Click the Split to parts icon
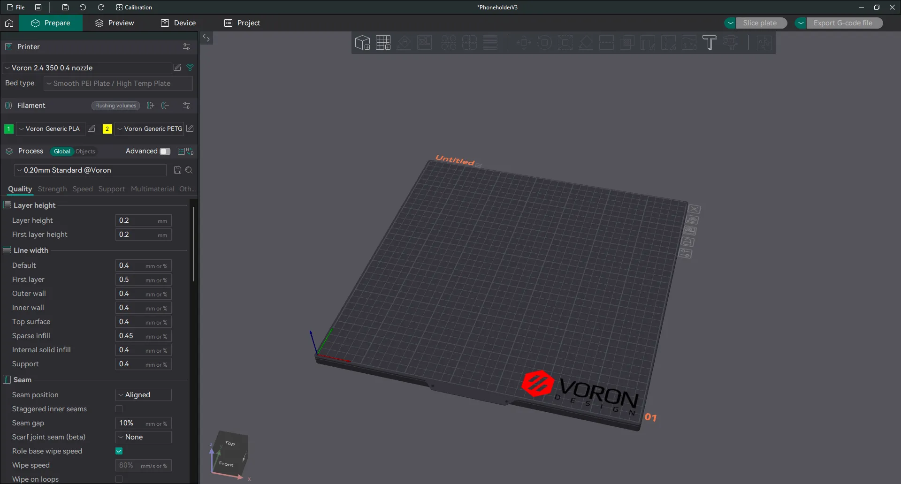Viewport: 901px width, 484px height. [x=469, y=43]
